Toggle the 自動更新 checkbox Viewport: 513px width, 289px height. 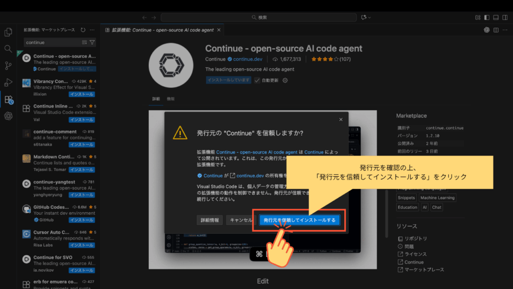click(x=258, y=80)
